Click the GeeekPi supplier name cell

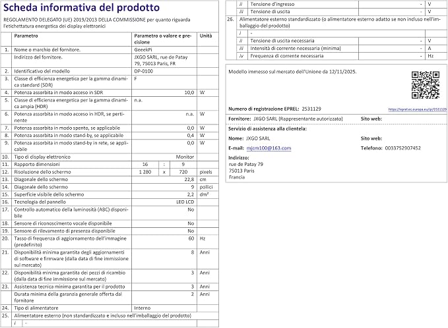[x=164, y=49]
